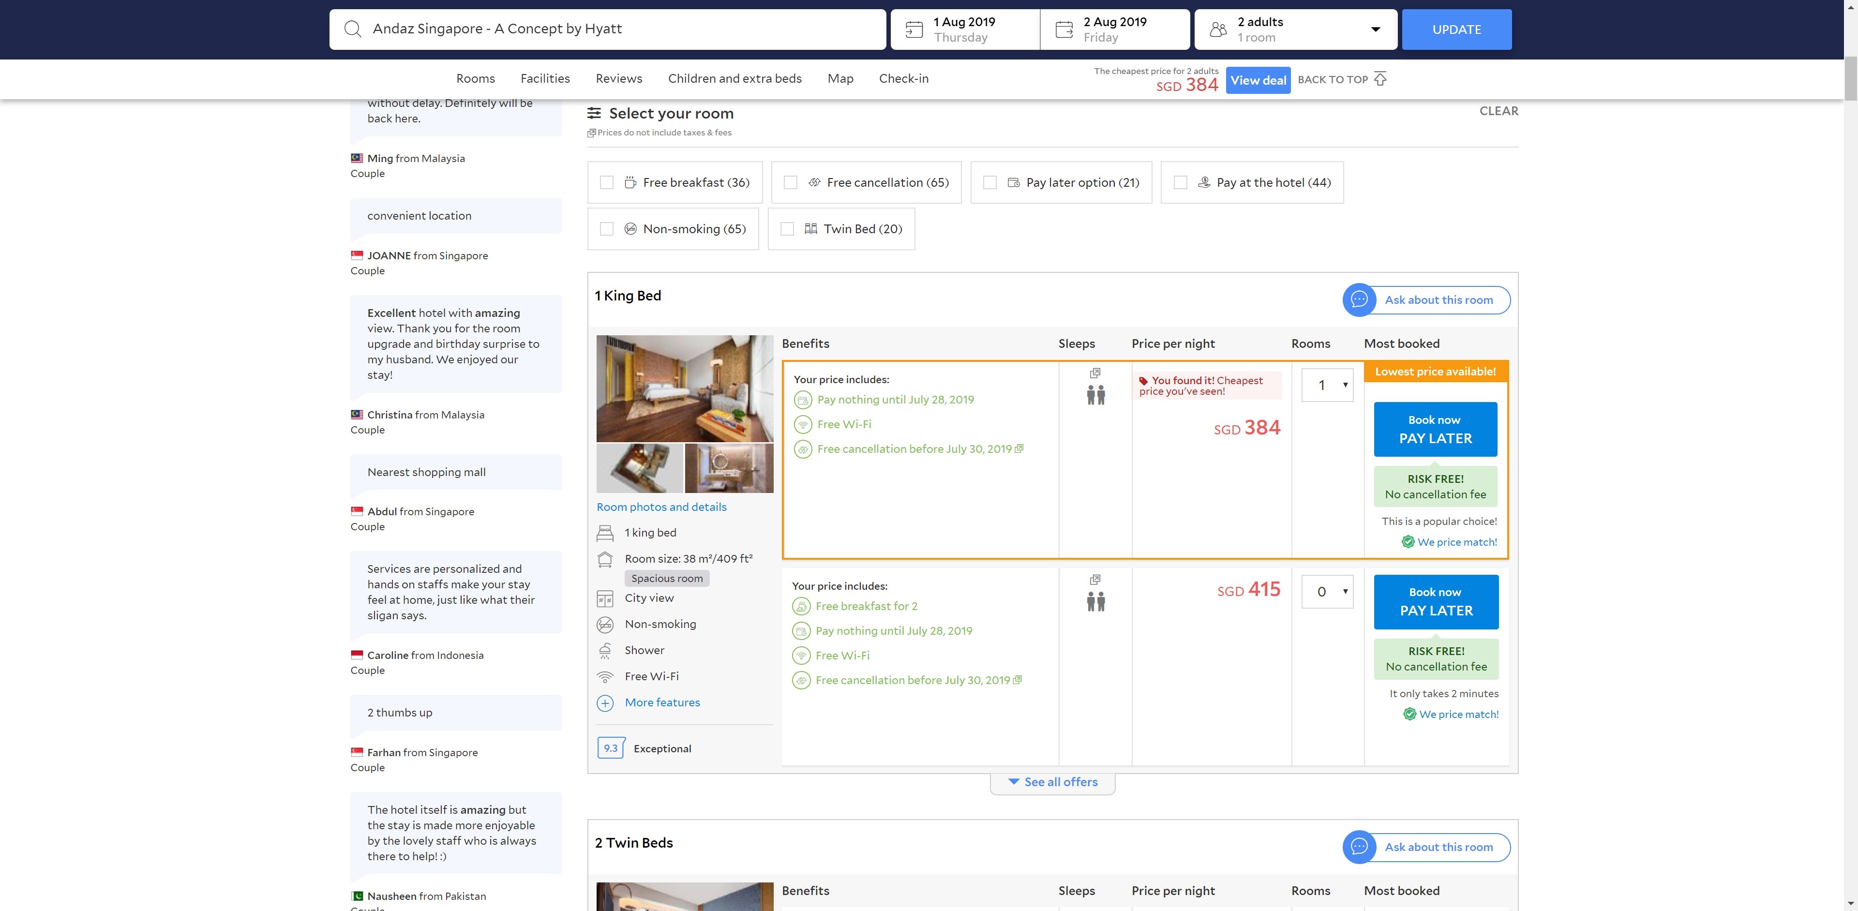Open the rooms quantity dropdown showing 0
Viewport: 1858px width, 911px height.
coord(1327,592)
